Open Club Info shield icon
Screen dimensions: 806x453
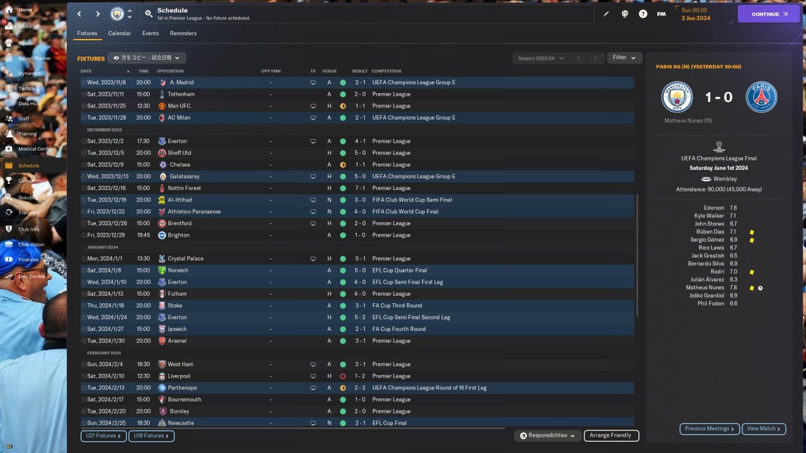[9, 229]
